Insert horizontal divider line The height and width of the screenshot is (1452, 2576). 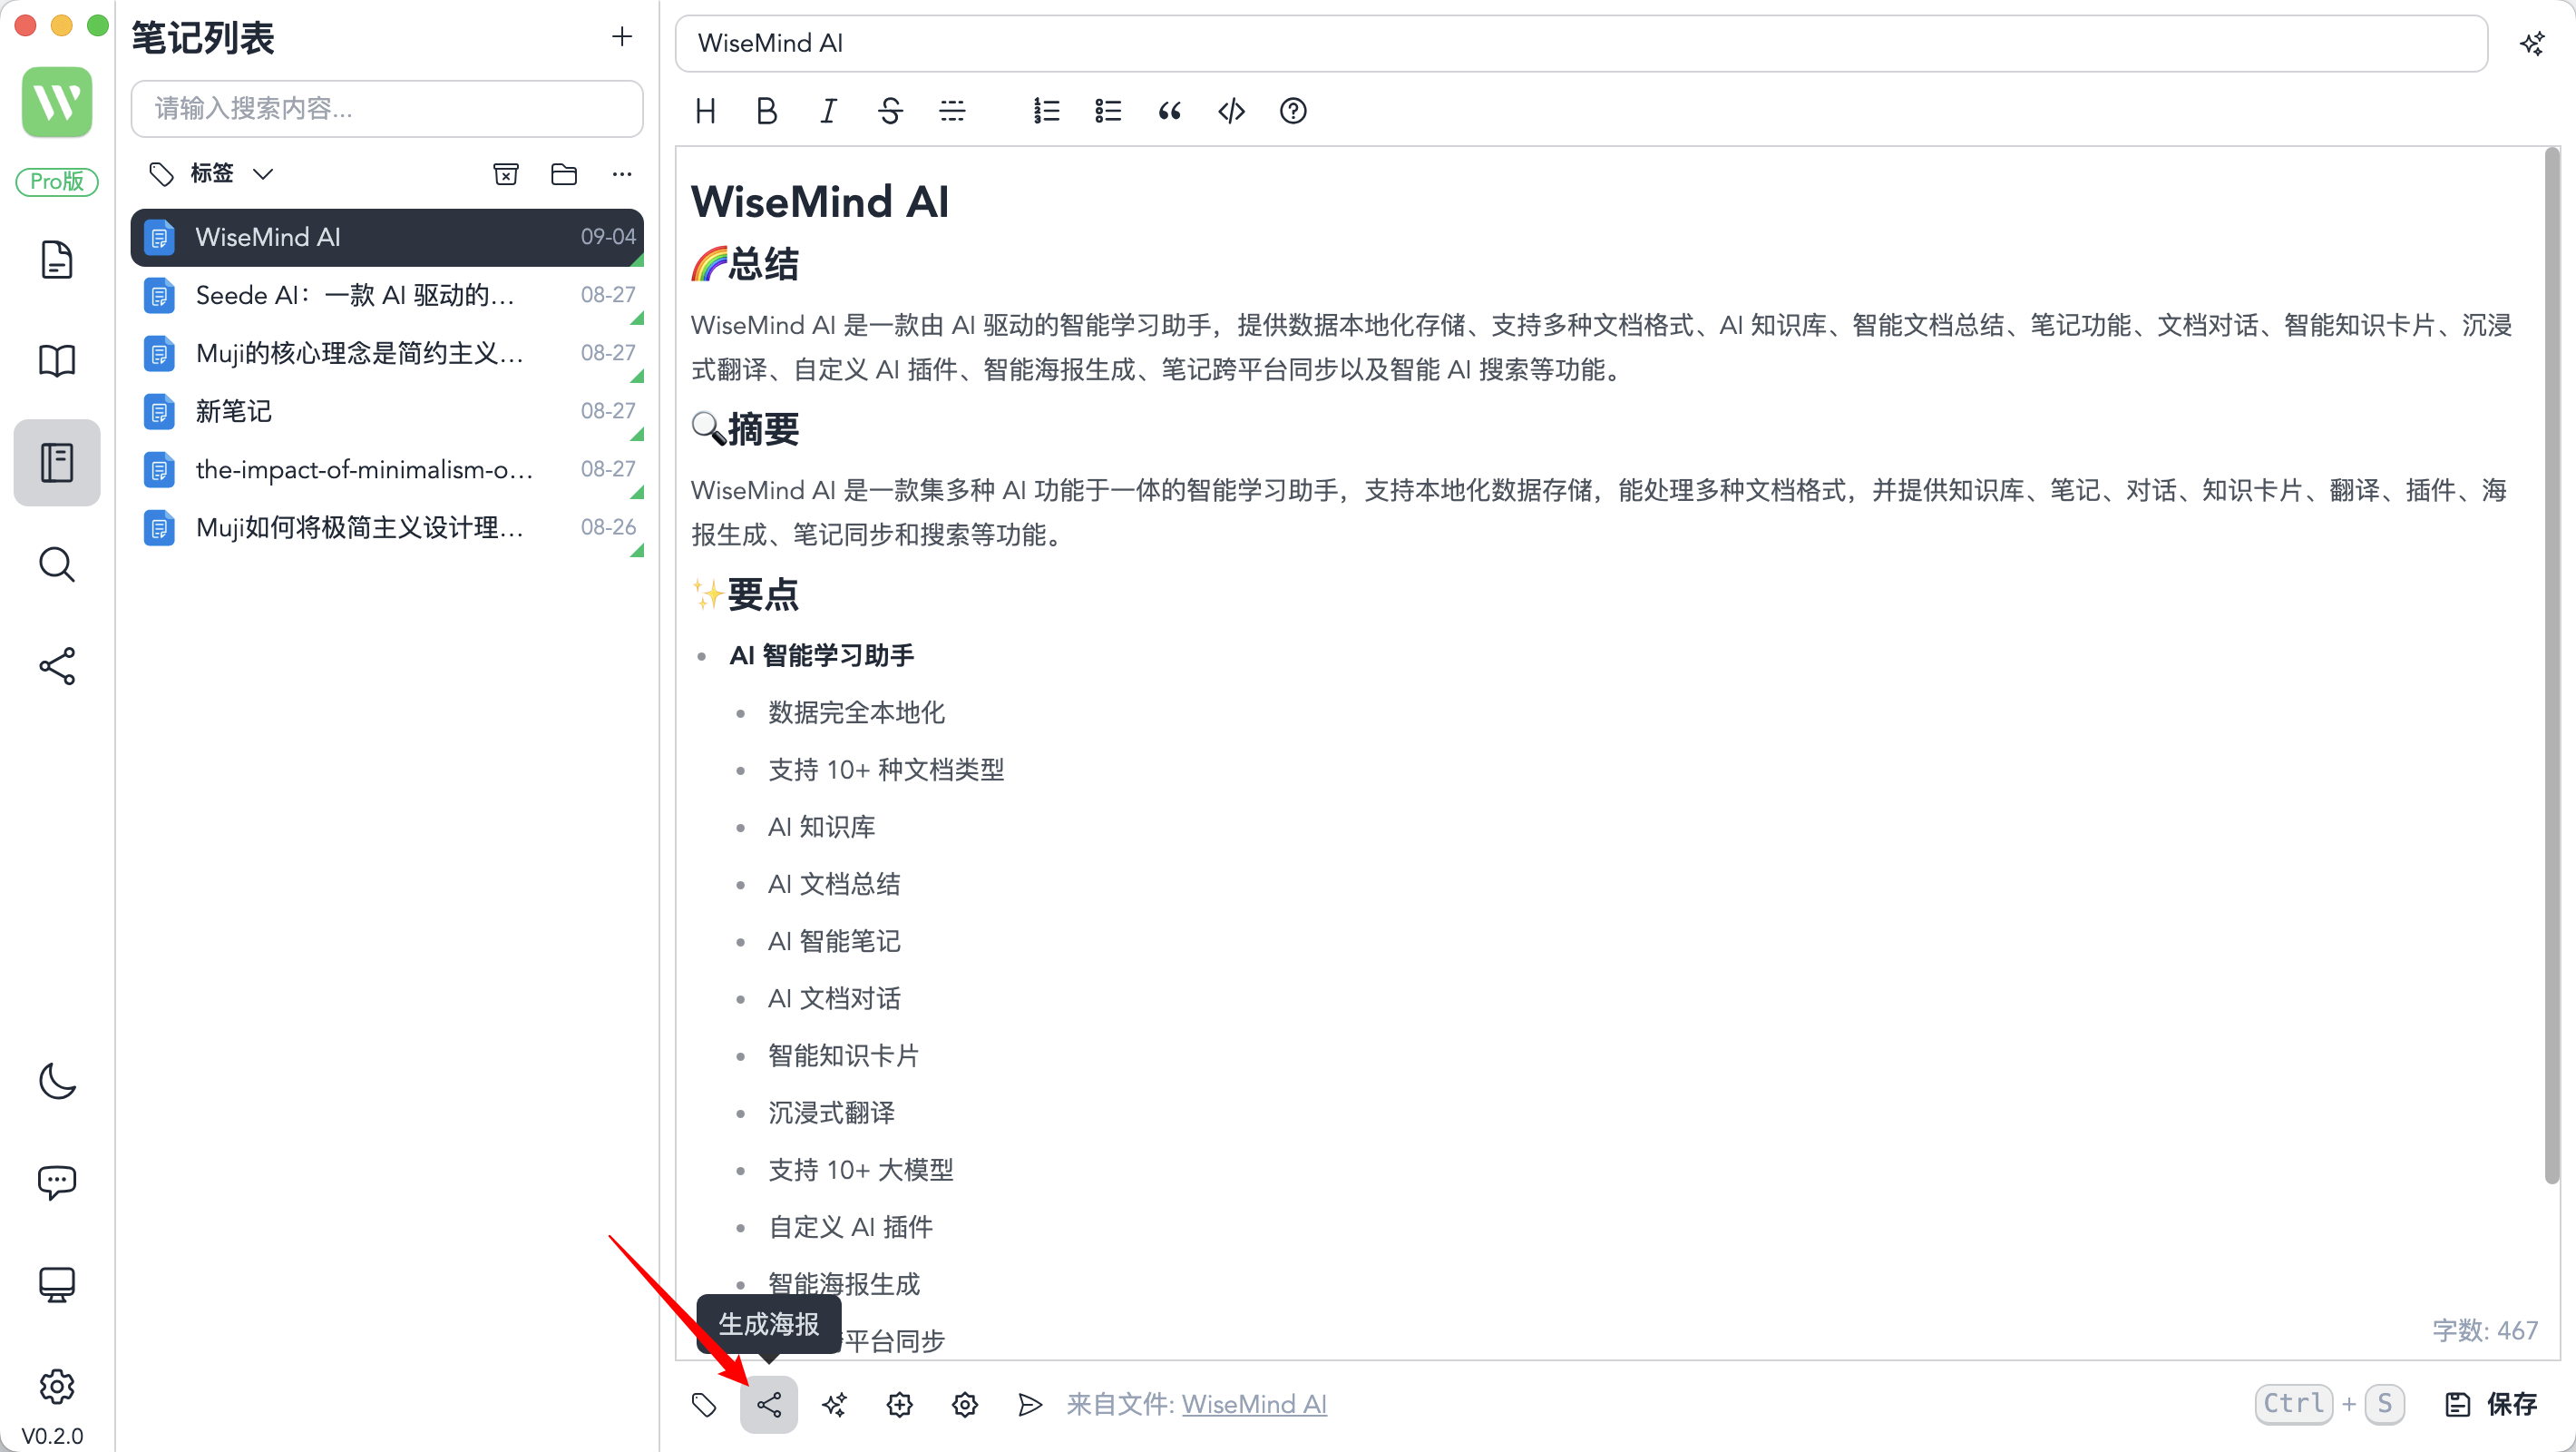tap(952, 111)
